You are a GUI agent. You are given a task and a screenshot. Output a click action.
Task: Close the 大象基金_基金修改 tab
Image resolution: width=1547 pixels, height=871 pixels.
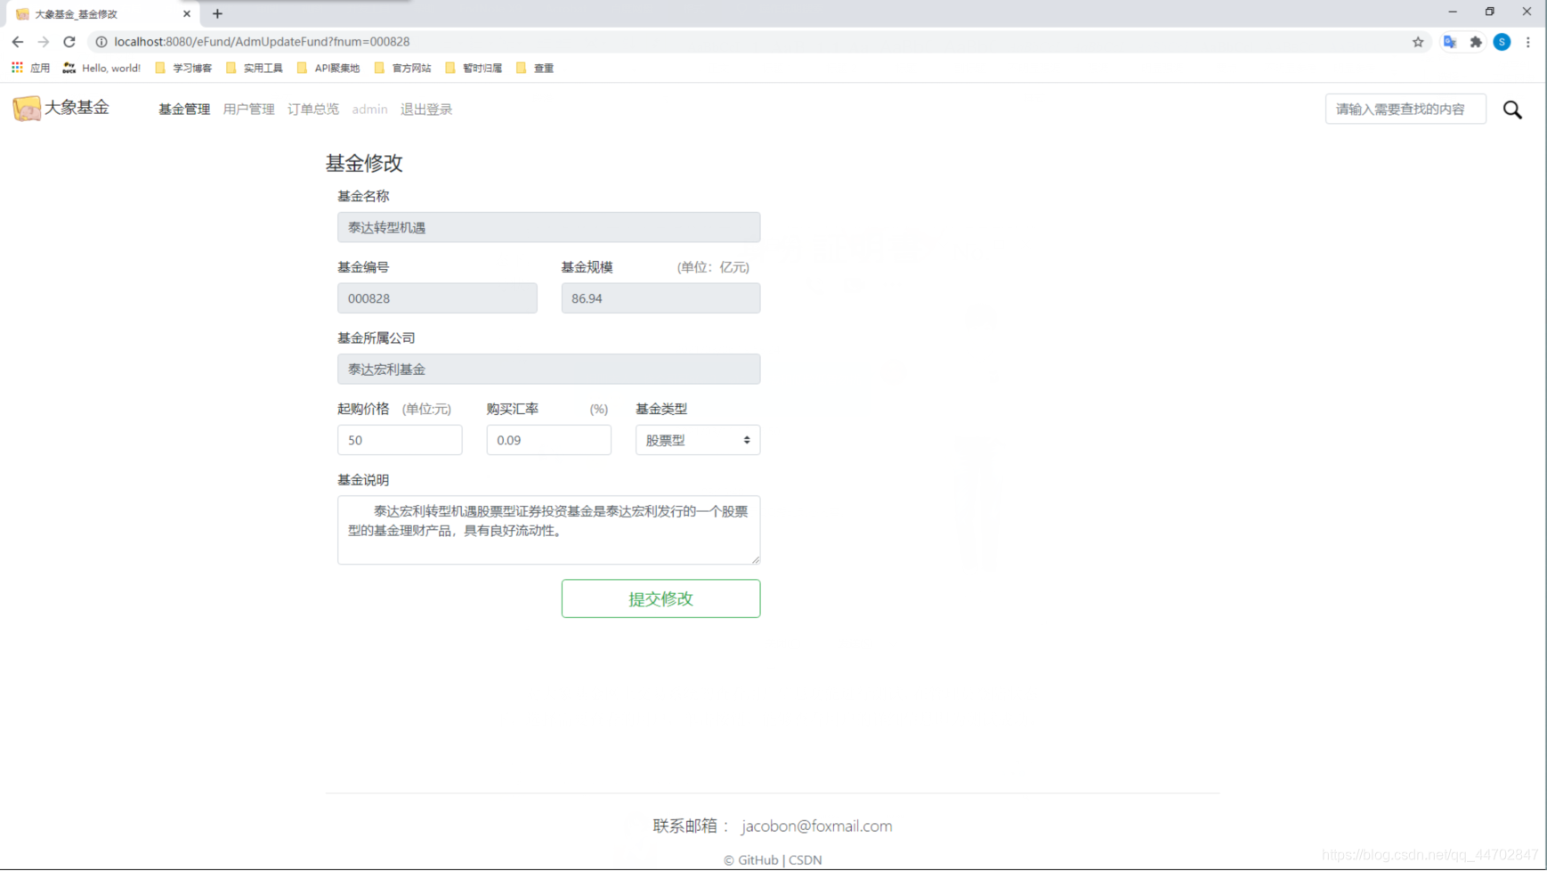pos(187,13)
